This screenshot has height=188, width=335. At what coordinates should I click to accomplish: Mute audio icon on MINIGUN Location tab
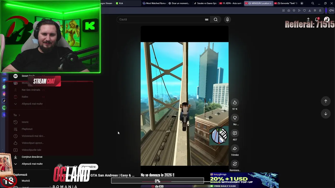(249, 3)
